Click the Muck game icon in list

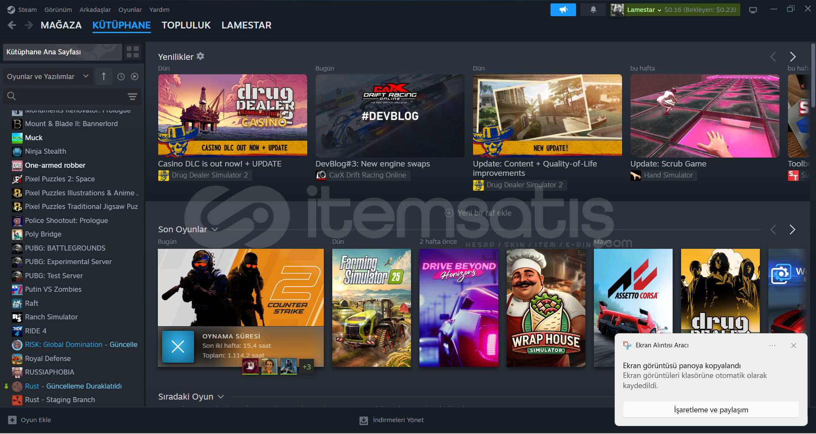[17, 138]
